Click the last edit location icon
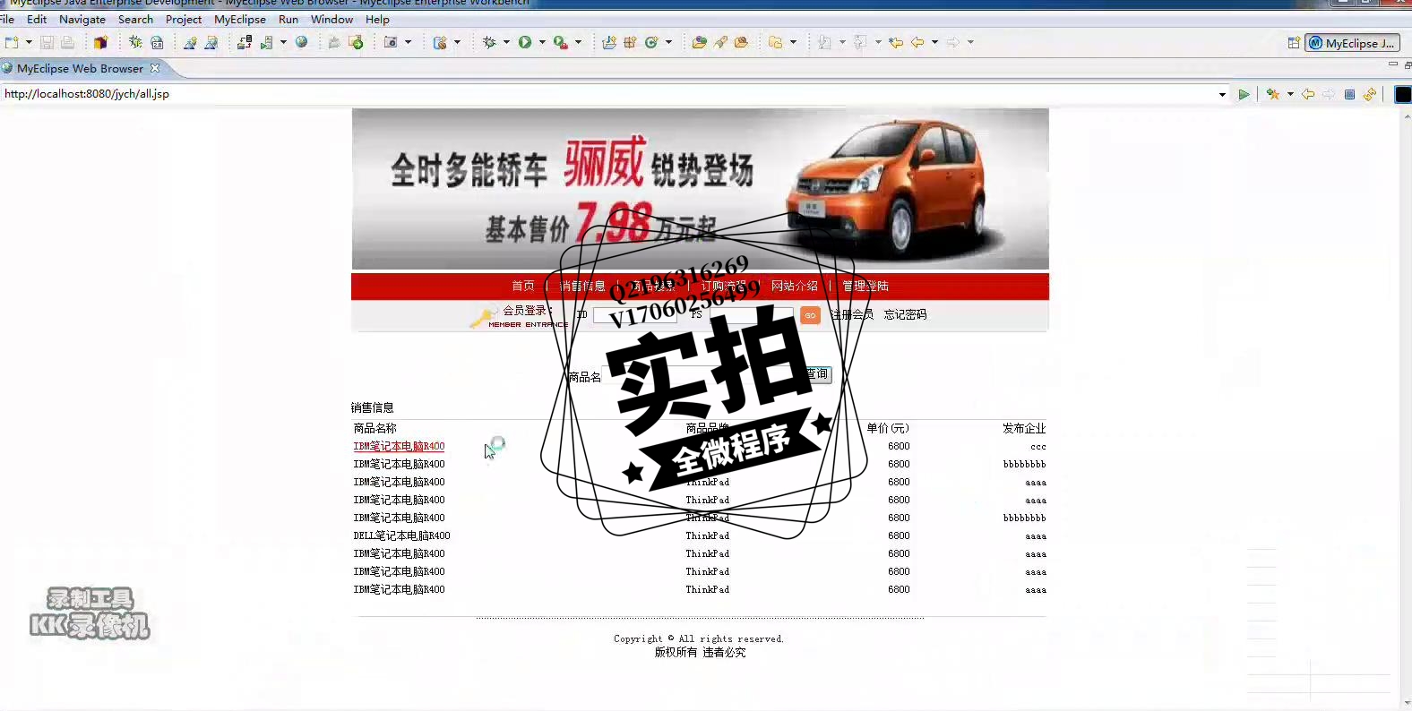The image size is (1412, 711). [x=896, y=42]
